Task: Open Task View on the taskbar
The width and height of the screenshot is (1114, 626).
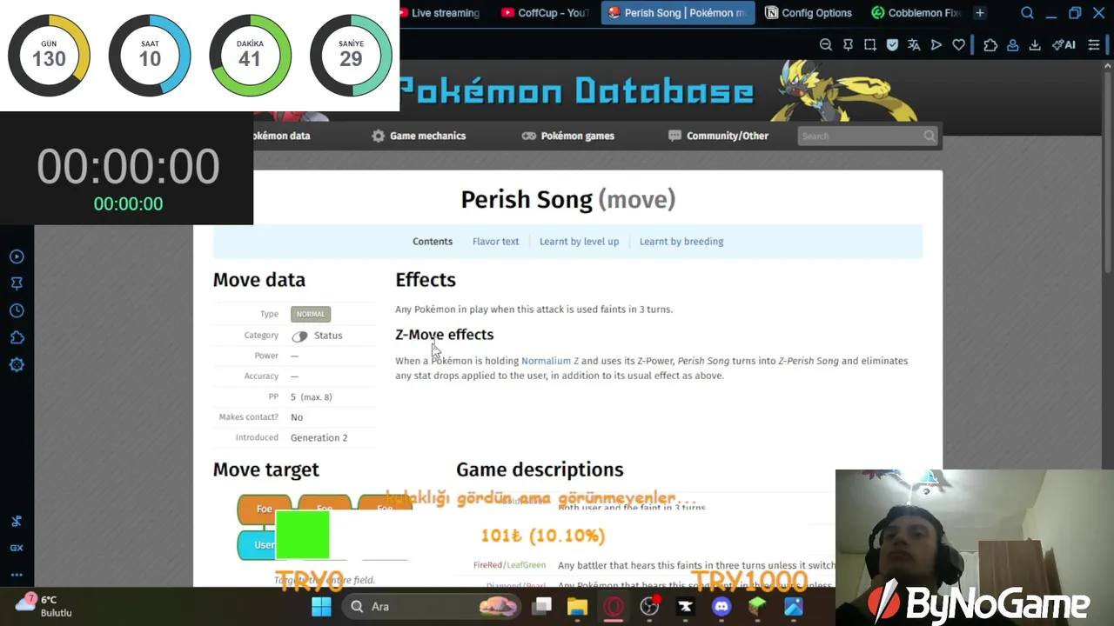Action: click(x=542, y=607)
